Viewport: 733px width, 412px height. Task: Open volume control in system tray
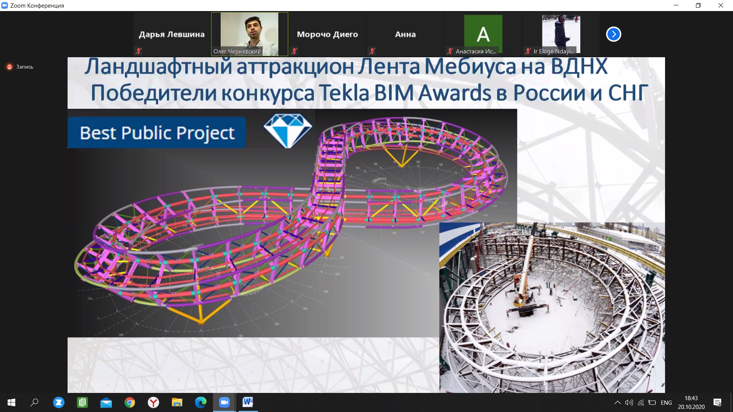pyautogui.click(x=629, y=402)
